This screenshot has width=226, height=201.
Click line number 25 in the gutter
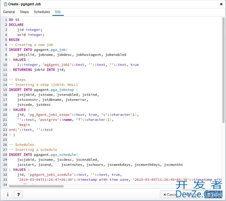click(5, 140)
